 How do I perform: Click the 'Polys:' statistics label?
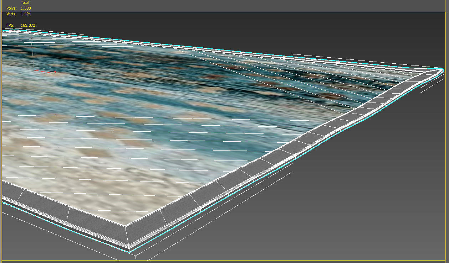(x=12, y=8)
